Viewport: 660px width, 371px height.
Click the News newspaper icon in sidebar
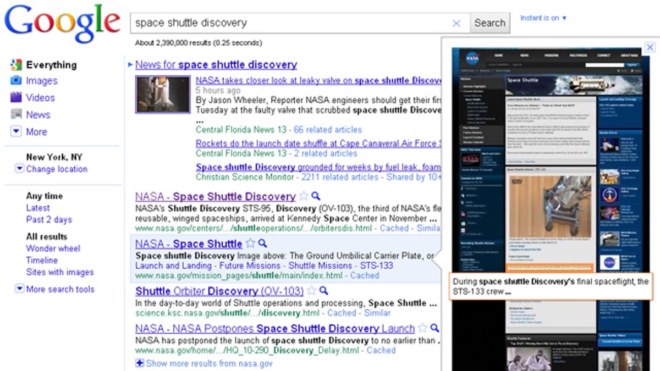16,115
